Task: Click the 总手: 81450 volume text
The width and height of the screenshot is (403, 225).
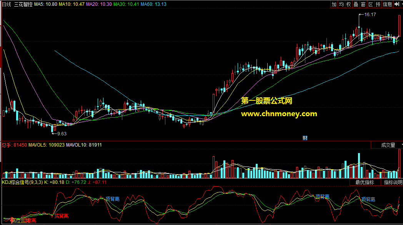Action: pos(14,145)
